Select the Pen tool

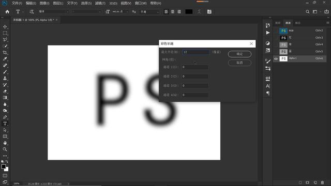[5, 117]
